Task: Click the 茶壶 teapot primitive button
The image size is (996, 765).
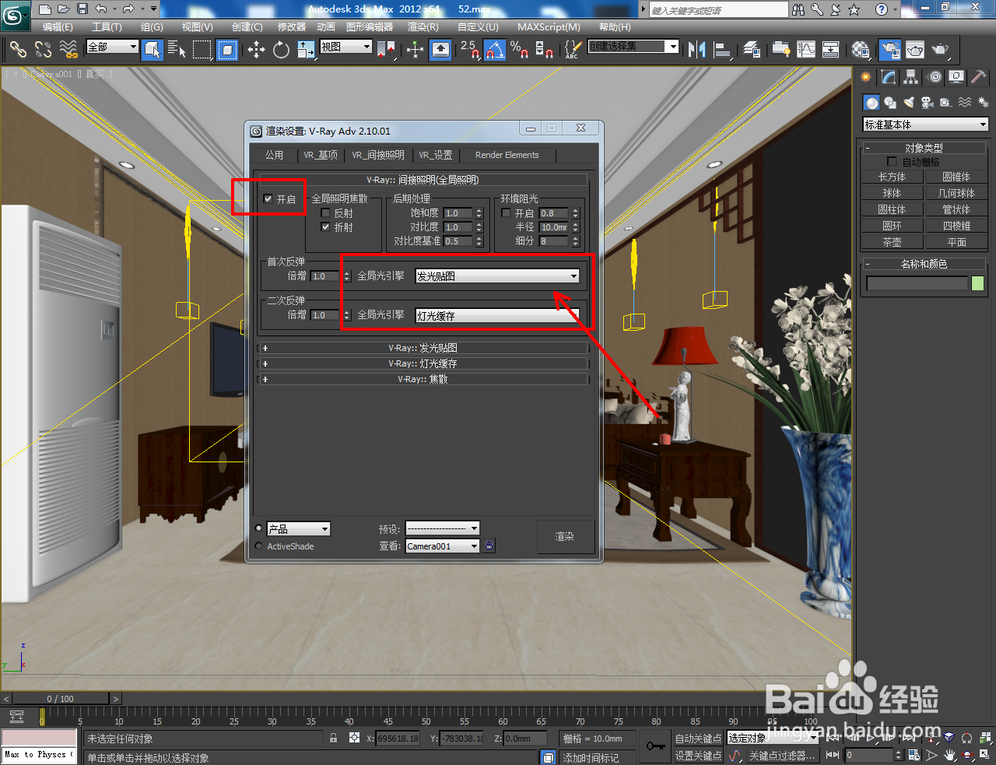Action: coord(892,242)
